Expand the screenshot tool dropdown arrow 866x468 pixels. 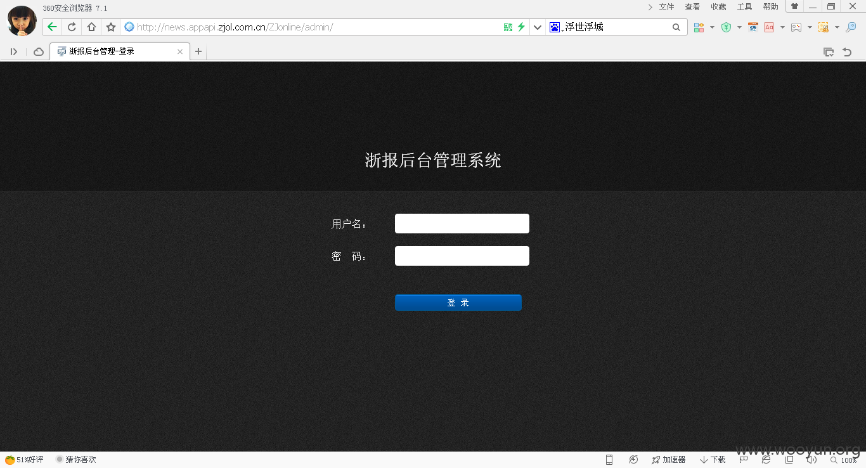[x=837, y=27]
